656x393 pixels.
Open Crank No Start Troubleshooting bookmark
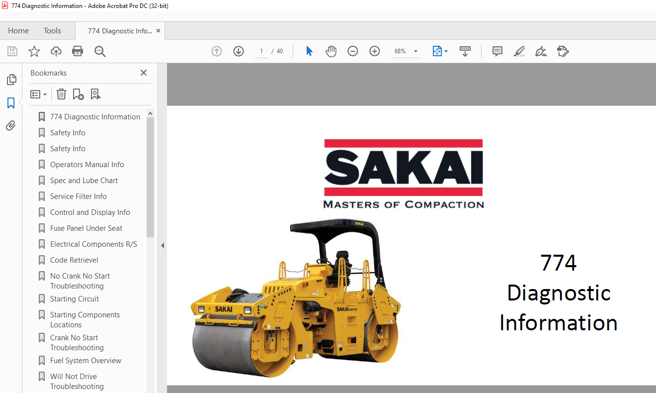[77, 343]
